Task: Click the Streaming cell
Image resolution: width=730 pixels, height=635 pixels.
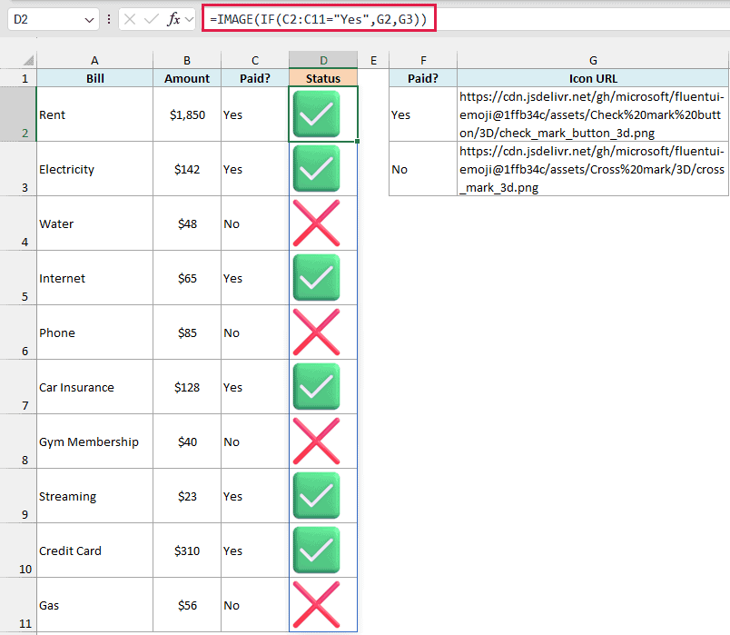Action: [94, 496]
